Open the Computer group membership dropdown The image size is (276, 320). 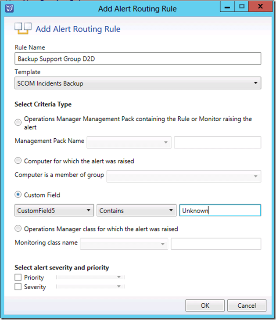184,176
